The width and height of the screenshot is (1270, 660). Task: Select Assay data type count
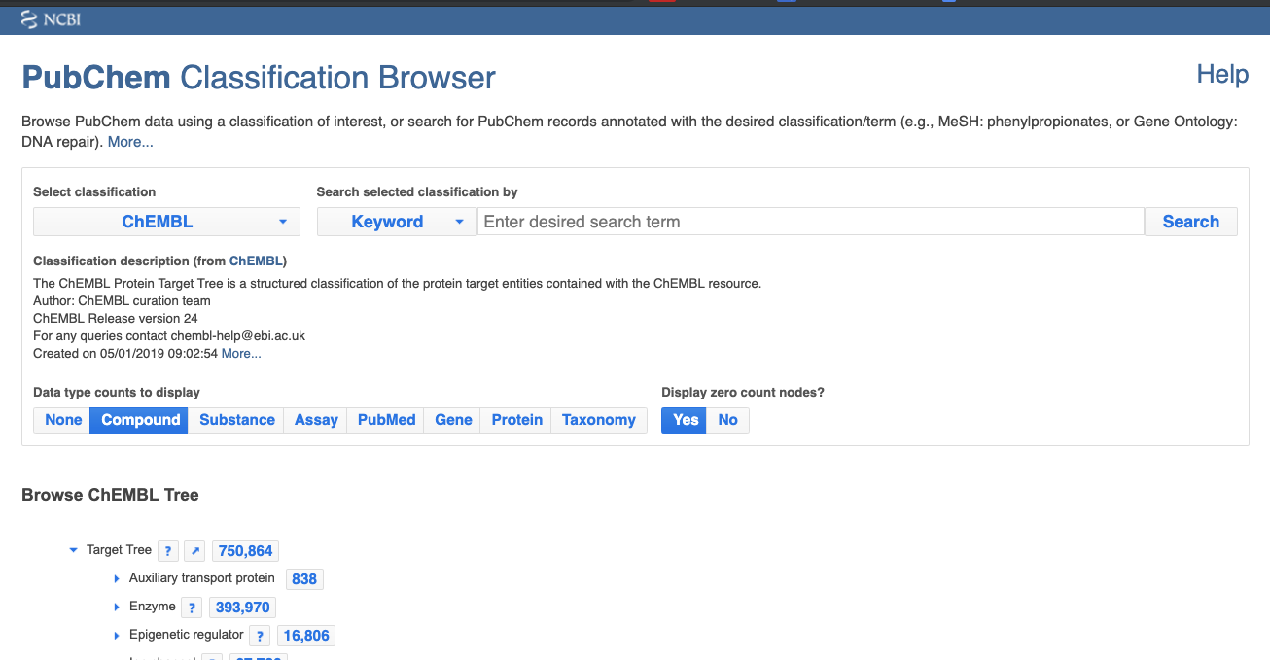pyautogui.click(x=316, y=420)
